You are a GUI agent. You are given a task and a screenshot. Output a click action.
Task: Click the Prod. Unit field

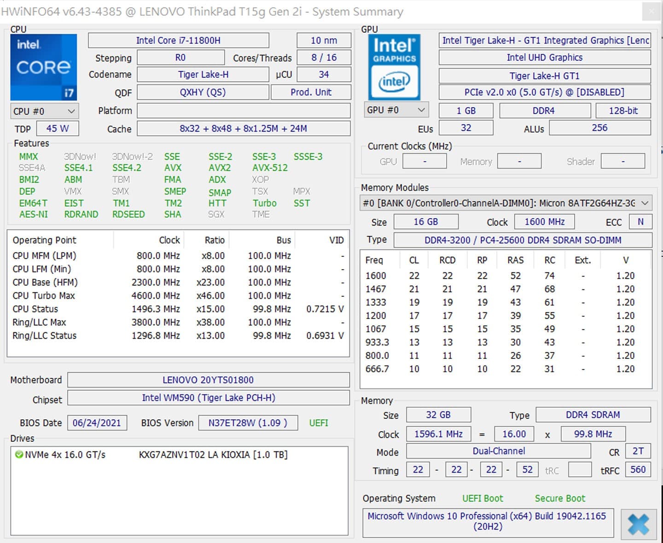311,92
